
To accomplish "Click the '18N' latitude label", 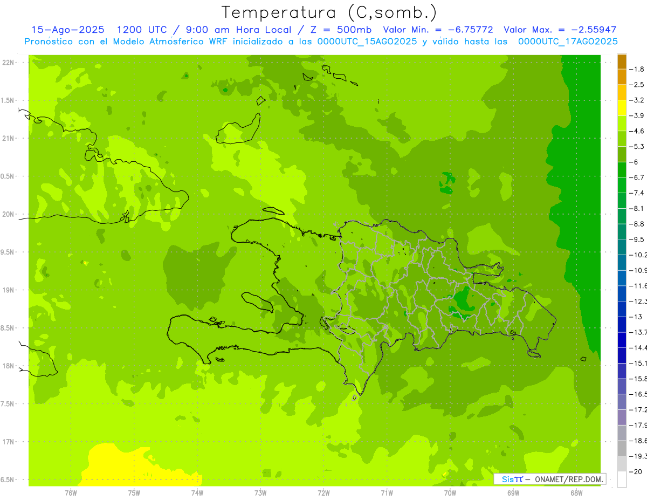I will pos(9,366).
